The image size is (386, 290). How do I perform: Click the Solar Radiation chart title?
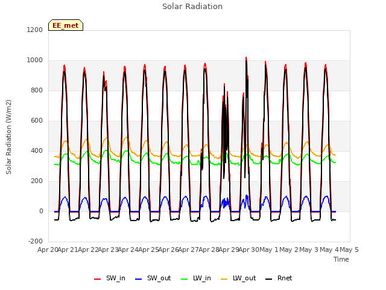point(192,7)
